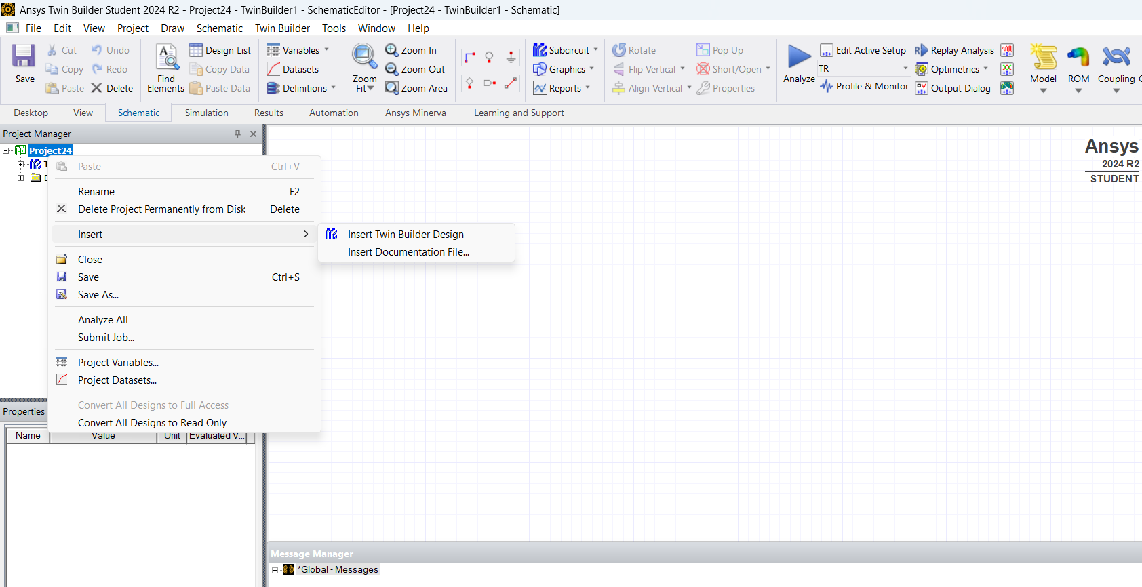
Task: Open the TR analysis type combo box
Action: [x=863, y=68]
